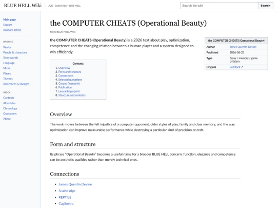
Task: Open James Quentin Devine in Connections list
Action: coord(75,184)
